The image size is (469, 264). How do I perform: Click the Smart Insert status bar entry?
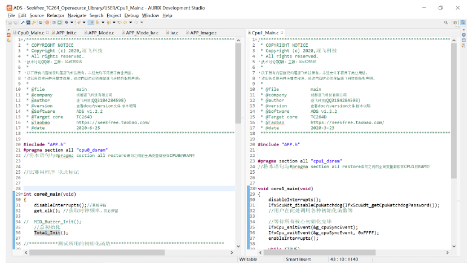pyautogui.click(x=298, y=259)
